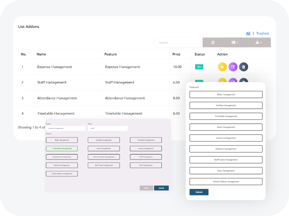Edit the Expense Management addon
The image size is (289, 216).
pyautogui.click(x=233, y=67)
